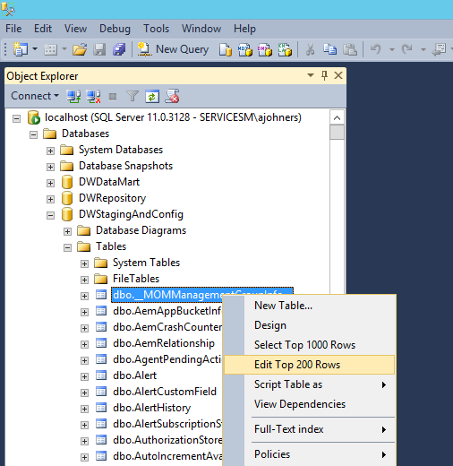Click the Undo arrow icon
This screenshot has height=466, width=453.
376,49
